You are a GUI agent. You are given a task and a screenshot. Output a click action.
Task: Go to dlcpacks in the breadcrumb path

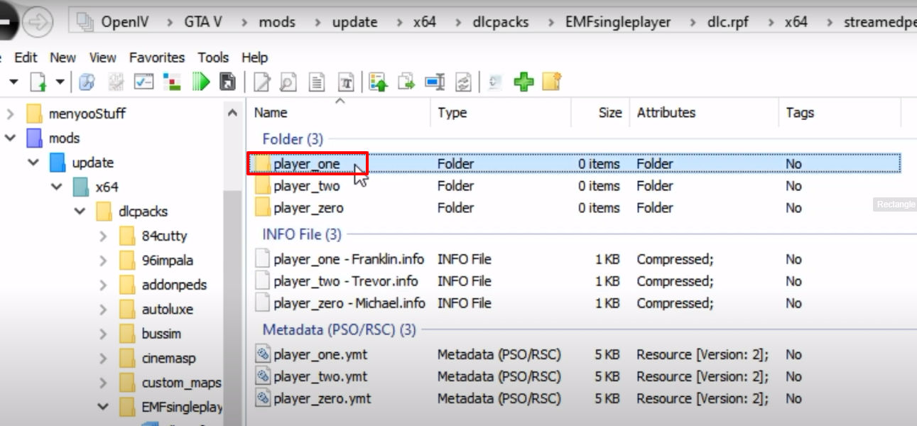[501, 22]
